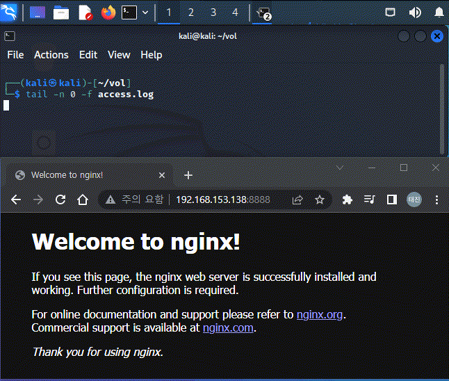Screen dimensions: 449x381
Task: Click the purple desktop icon in taskbar
Action: [38, 13]
